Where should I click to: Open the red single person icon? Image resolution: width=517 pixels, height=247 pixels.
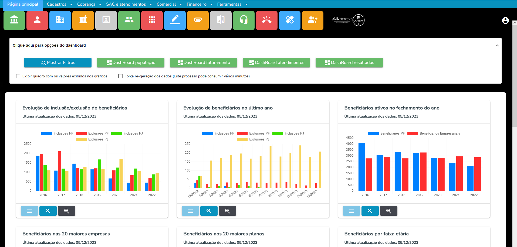click(x=37, y=20)
